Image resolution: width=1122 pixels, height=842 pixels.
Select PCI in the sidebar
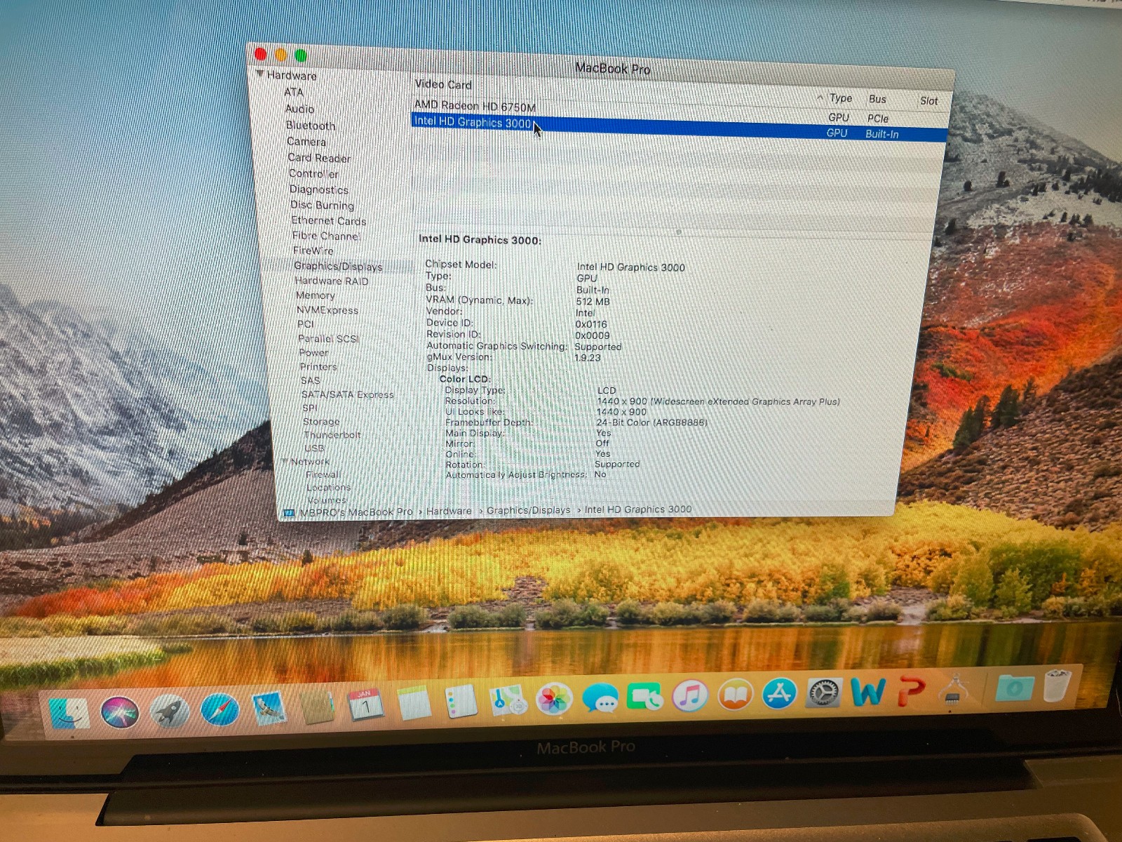click(x=306, y=324)
